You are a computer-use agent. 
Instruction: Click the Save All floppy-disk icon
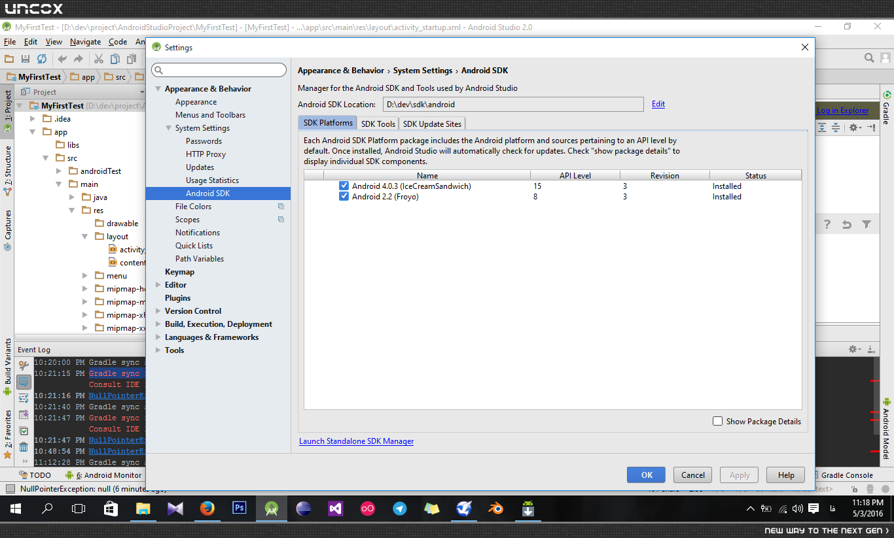pyautogui.click(x=26, y=59)
